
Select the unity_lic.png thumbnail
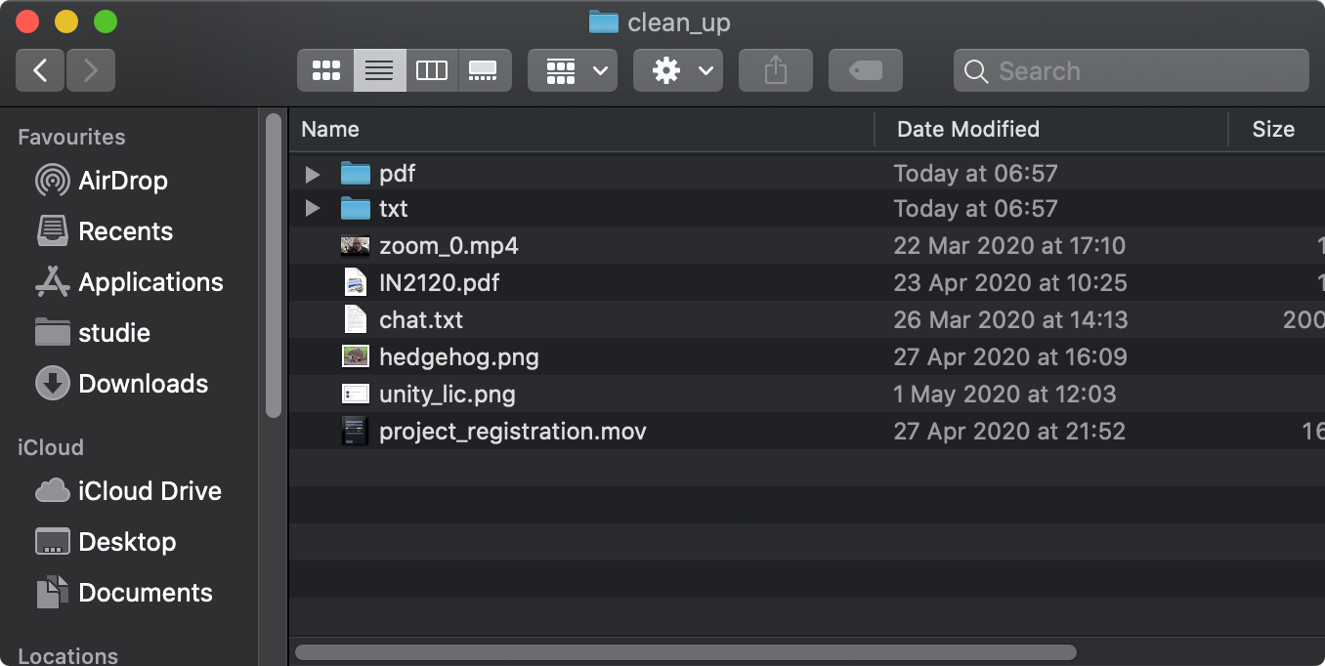point(356,395)
